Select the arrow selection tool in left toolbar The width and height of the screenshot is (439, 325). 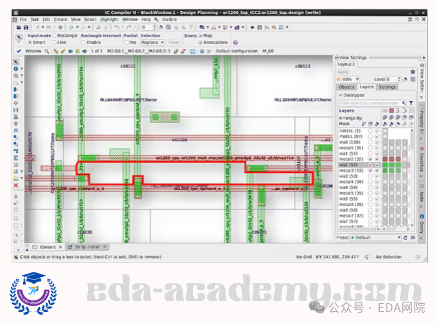pos(16,62)
